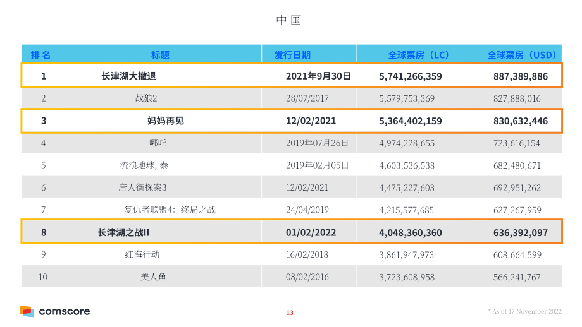Select the value 4,603,536,538
This screenshot has height=327, width=582.
(406, 165)
